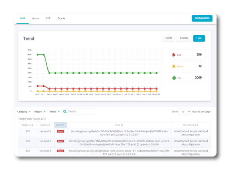Sort table by Issue column
This screenshot has height=170, width=231.
[119, 125]
